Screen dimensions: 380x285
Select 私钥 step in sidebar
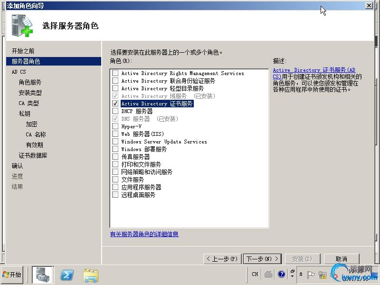25,114
